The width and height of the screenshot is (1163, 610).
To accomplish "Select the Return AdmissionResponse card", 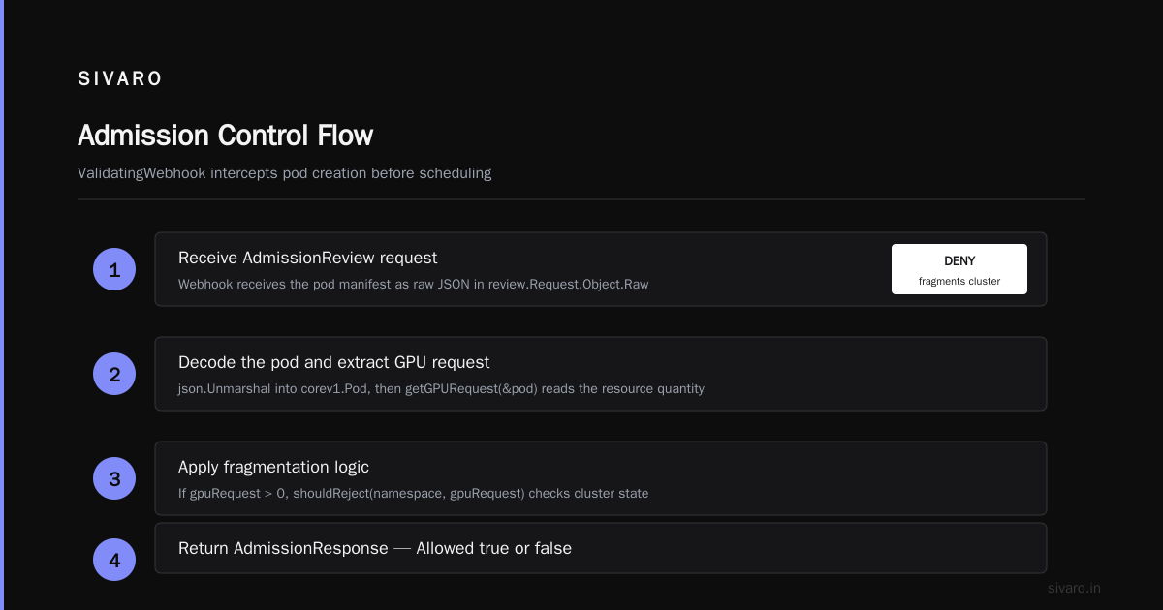I will (601, 548).
